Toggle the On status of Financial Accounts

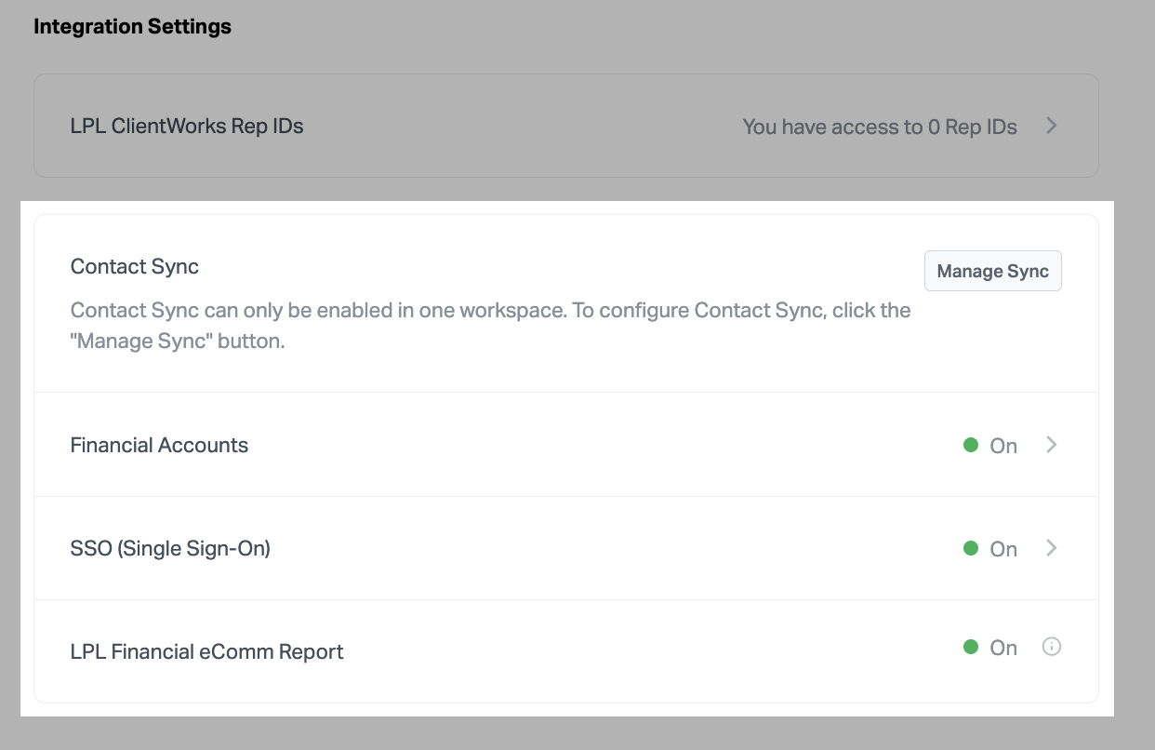tap(1003, 446)
